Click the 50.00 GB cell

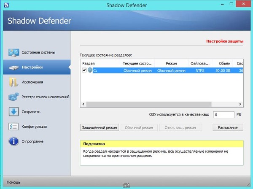pyautogui.click(x=223, y=70)
